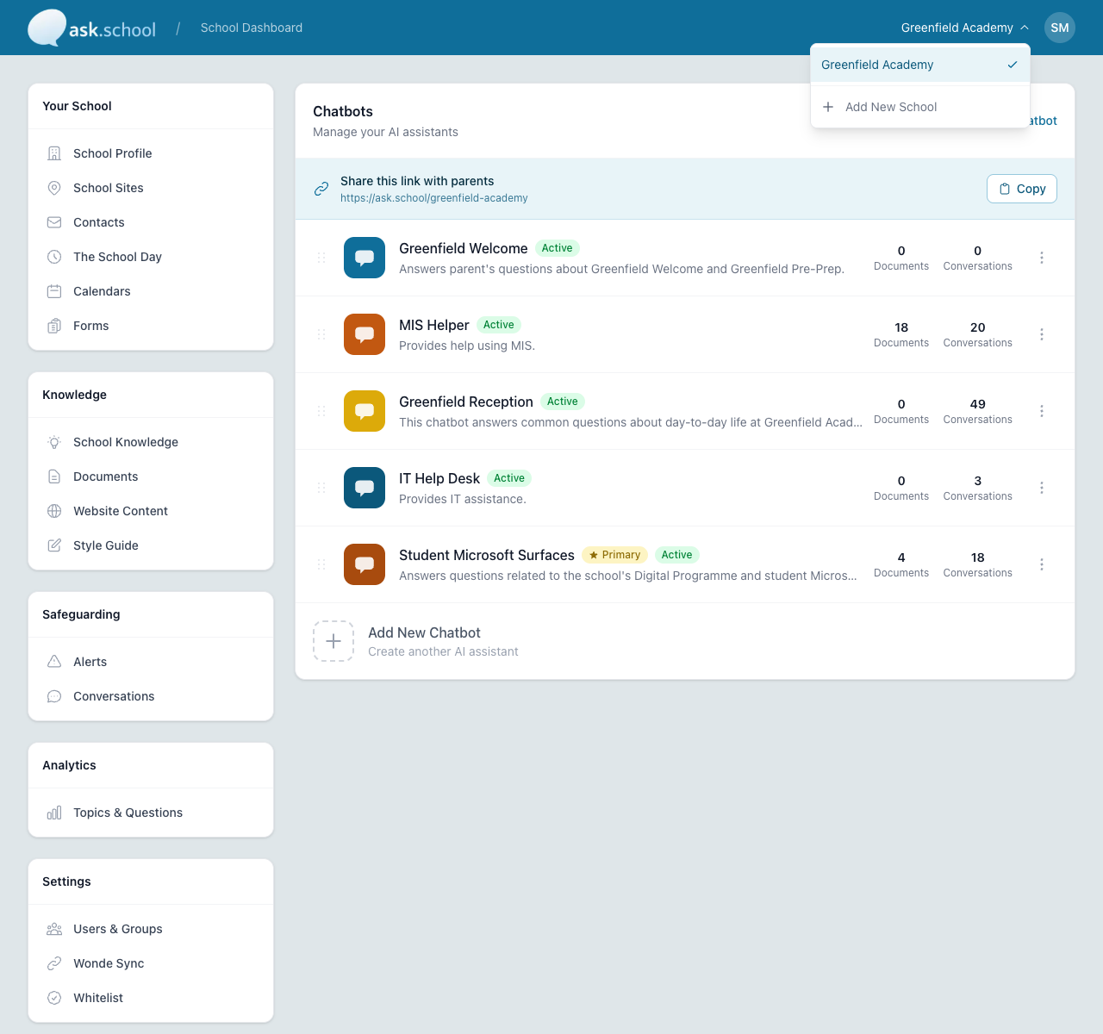Image resolution: width=1103 pixels, height=1034 pixels.
Task: Grab the drag handle for Greenfield Reception
Action: (321, 411)
